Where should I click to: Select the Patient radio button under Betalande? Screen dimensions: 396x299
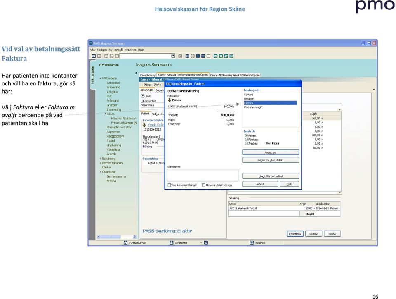pos(246,136)
